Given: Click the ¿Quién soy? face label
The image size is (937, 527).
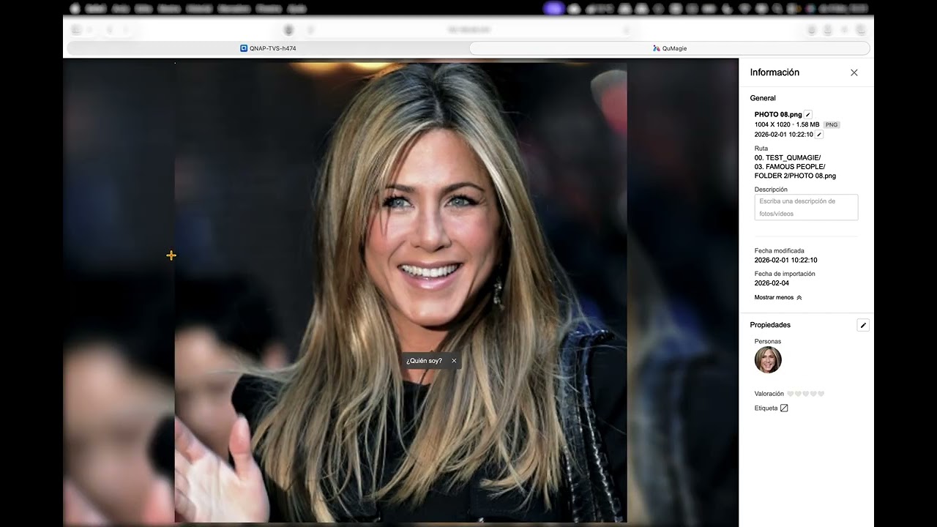Looking at the screenshot, I should point(424,361).
